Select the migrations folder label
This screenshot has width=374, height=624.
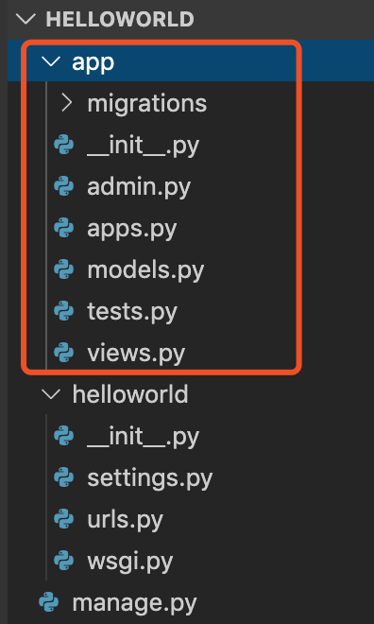pos(147,103)
